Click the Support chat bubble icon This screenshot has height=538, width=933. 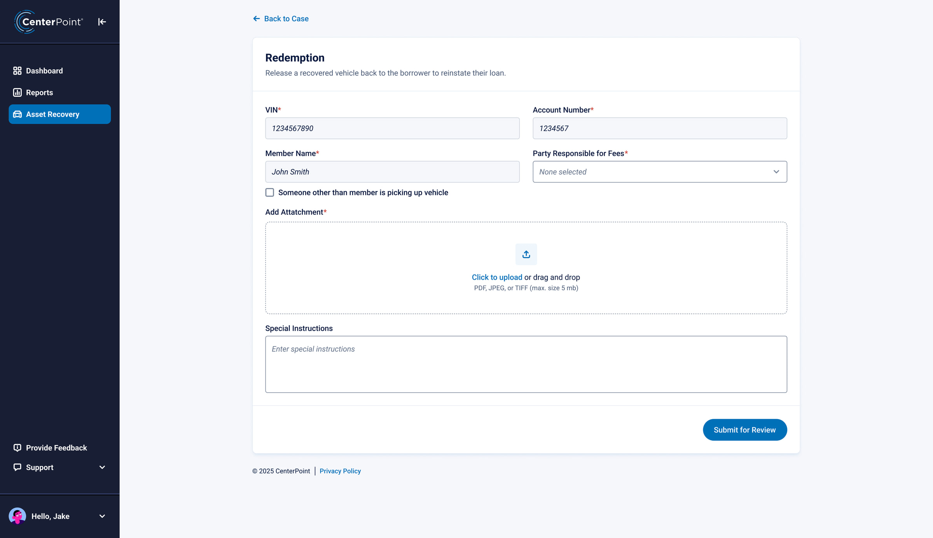(17, 467)
